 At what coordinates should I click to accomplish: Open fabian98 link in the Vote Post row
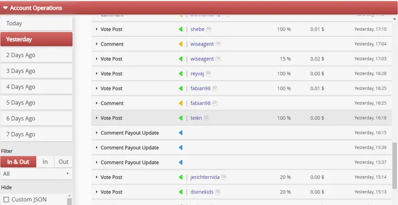tap(201, 88)
